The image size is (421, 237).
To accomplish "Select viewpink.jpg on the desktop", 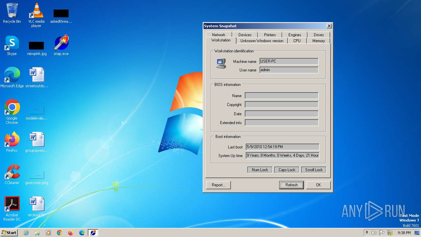I will [x=37, y=48].
